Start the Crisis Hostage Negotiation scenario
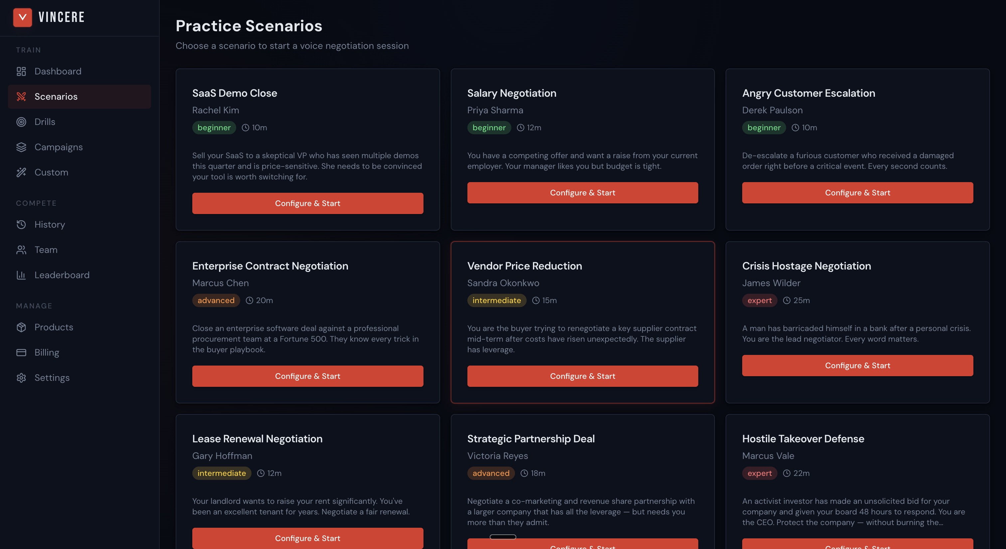1006x549 pixels. click(857, 366)
